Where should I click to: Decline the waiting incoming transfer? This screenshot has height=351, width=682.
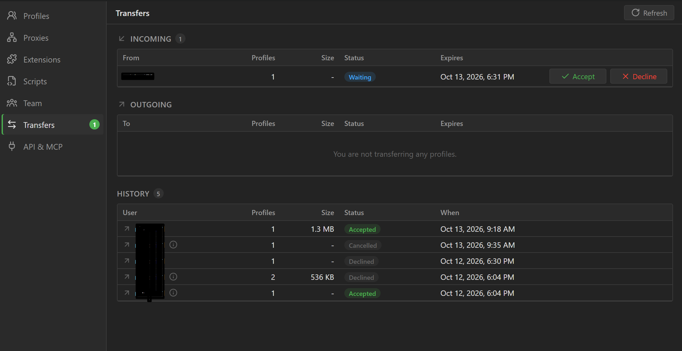click(x=639, y=77)
